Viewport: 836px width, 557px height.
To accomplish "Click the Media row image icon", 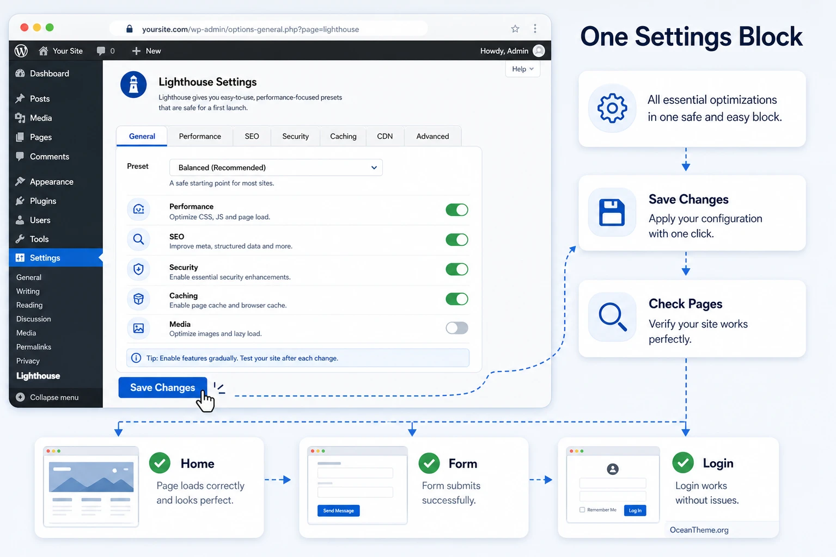I will pos(138,328).
